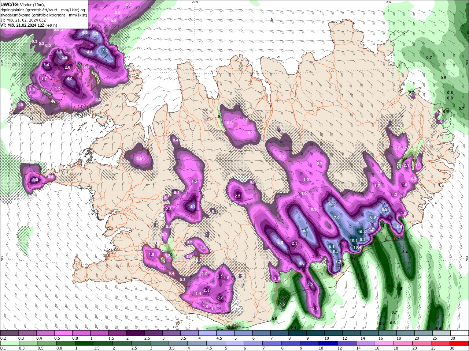This screenshot has height=351, width=469.
Task: Click the '0.1' label on the lower color scale
Action: (x=3, y=348)
